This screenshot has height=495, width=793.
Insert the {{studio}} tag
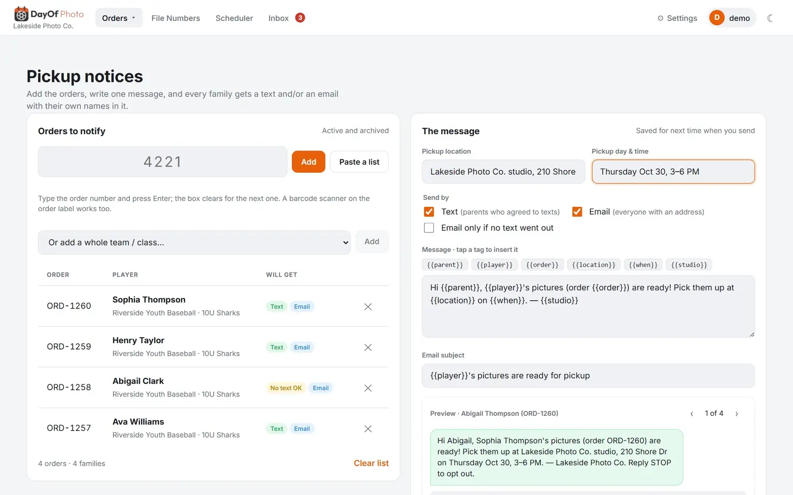coord(689,265)
